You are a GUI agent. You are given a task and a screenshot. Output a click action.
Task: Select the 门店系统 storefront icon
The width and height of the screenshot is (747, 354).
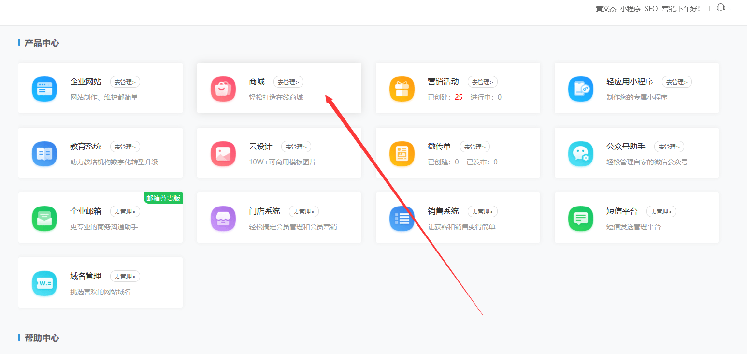(x=223, y=219)
